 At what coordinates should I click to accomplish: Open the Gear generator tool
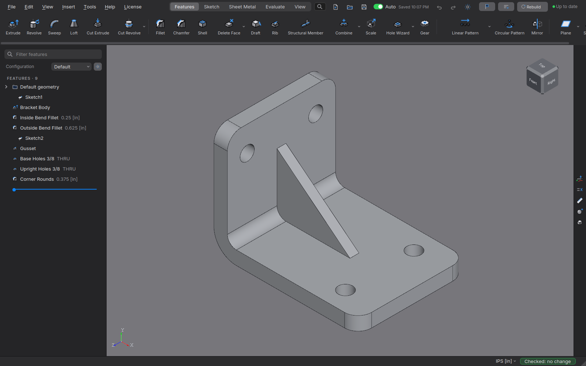pyautogui.click(x=425, y=27)
